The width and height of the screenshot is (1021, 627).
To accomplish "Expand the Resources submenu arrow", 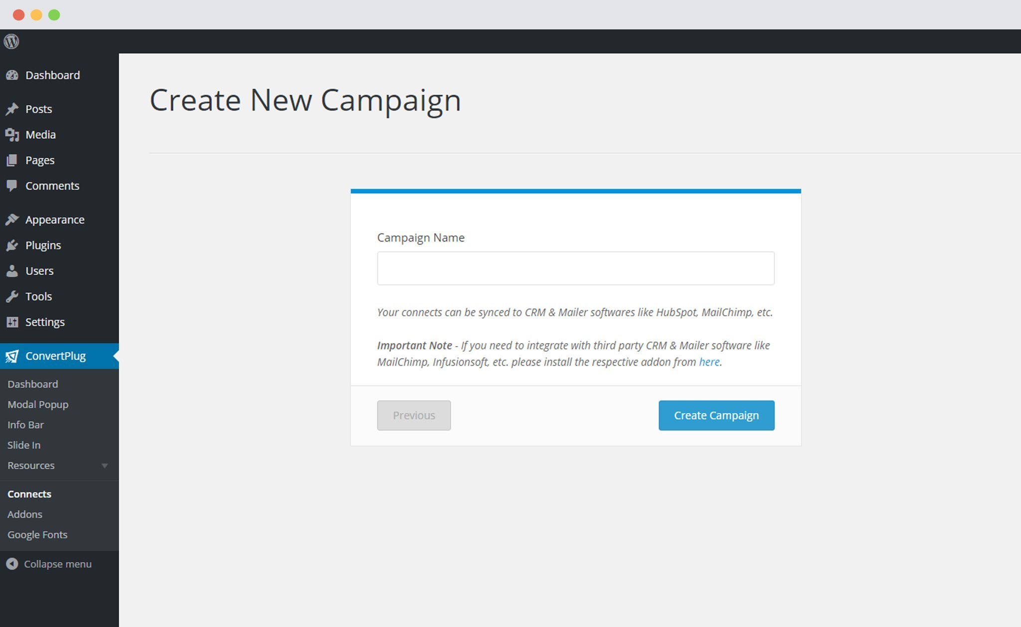I will (x=105, y=466).
